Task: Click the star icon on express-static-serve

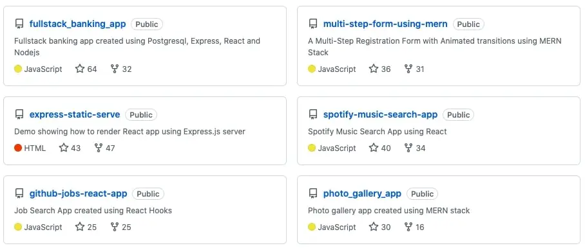Action: click(64, 148)
